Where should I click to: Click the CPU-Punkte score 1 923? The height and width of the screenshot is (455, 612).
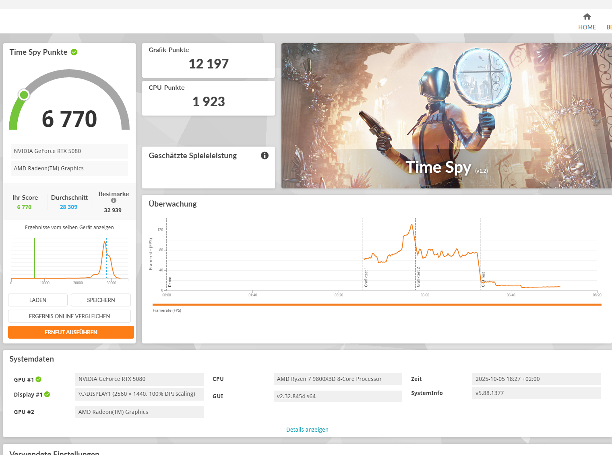209,101
